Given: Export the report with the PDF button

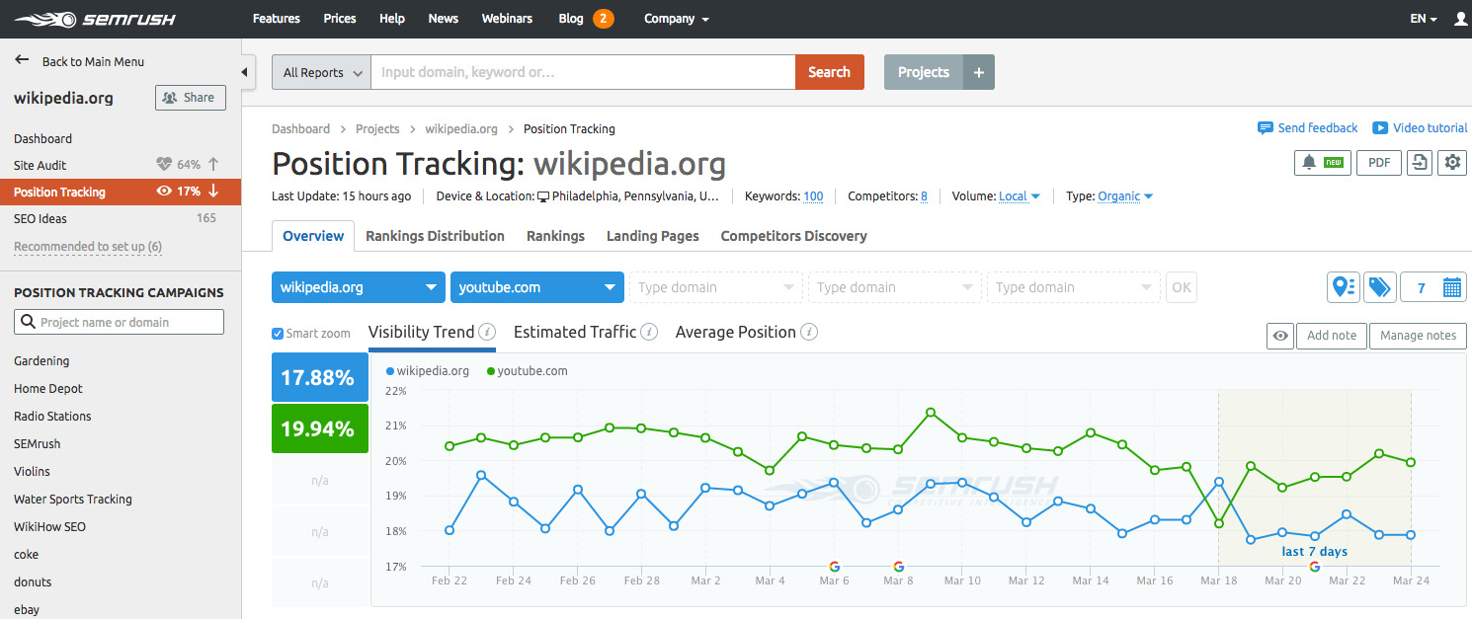Looking at the screenshot, I should tap(1378, 162).
